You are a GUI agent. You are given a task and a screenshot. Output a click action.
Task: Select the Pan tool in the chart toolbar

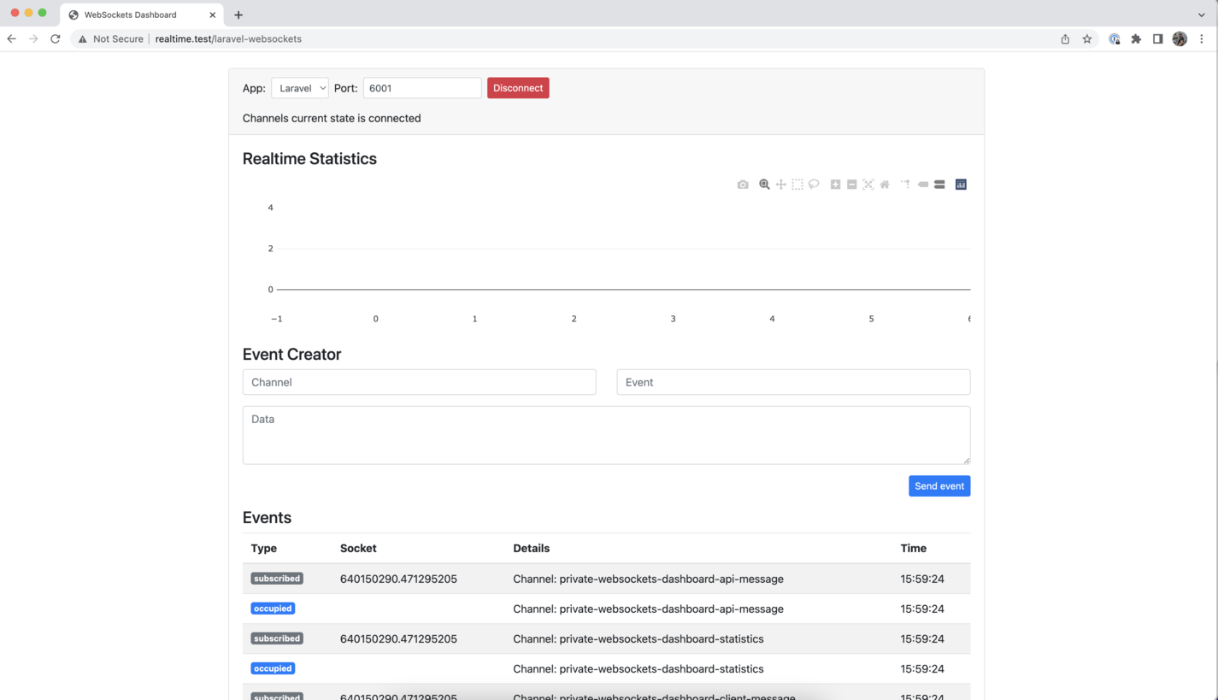[780, 184]
